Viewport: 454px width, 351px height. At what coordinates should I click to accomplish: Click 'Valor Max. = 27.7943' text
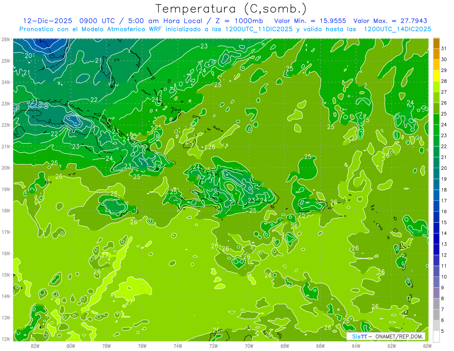[391, 21]
